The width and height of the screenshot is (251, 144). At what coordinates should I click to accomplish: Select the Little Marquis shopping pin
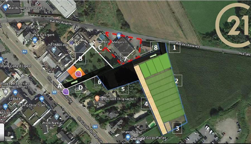coord(119,36)
